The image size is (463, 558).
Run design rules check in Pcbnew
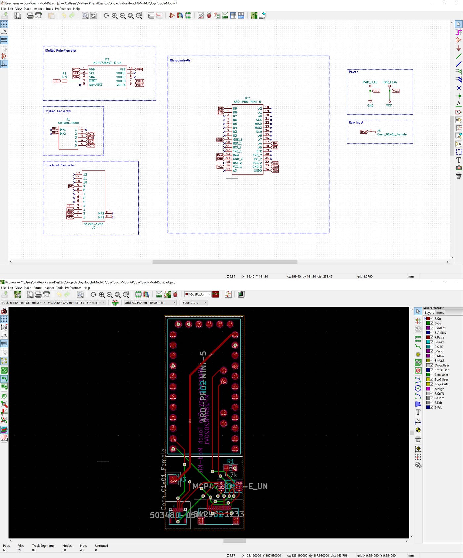[175, 294]
